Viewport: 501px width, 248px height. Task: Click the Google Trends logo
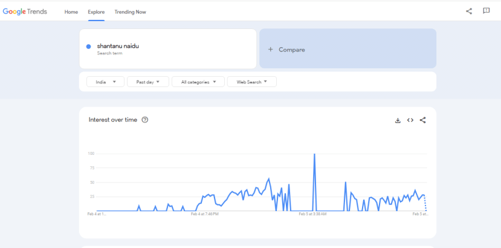coord(25,12)
